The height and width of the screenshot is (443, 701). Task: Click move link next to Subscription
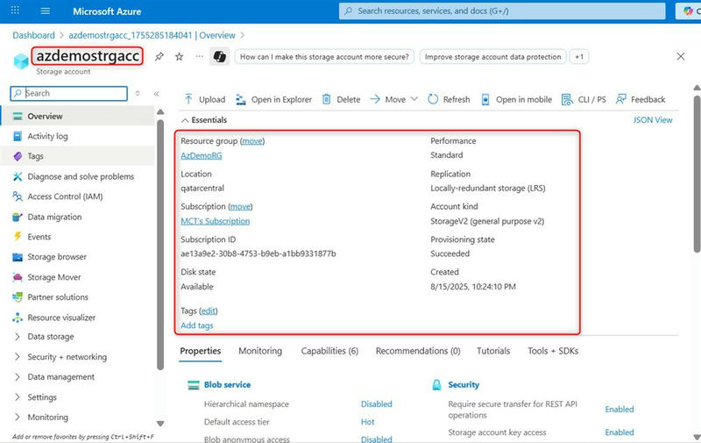[x=240, y=206]
